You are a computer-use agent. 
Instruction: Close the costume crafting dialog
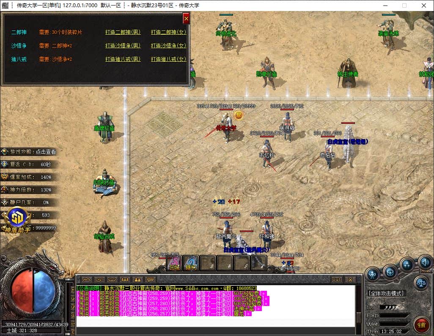(x=186, y=19)
